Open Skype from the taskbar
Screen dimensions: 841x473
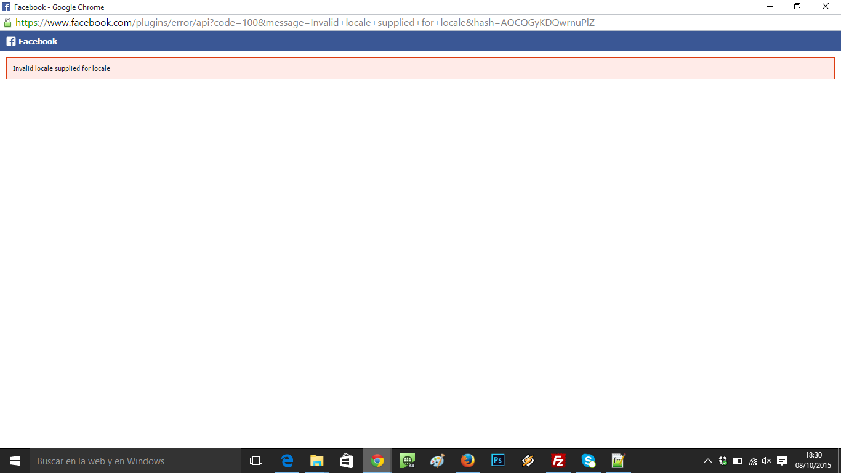(588, 461)
